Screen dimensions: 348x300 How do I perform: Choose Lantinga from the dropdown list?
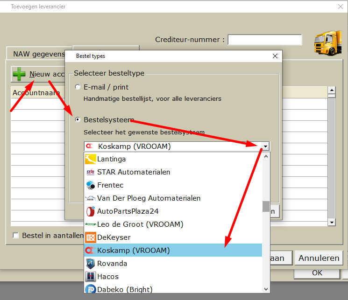(x=173, y=159)
